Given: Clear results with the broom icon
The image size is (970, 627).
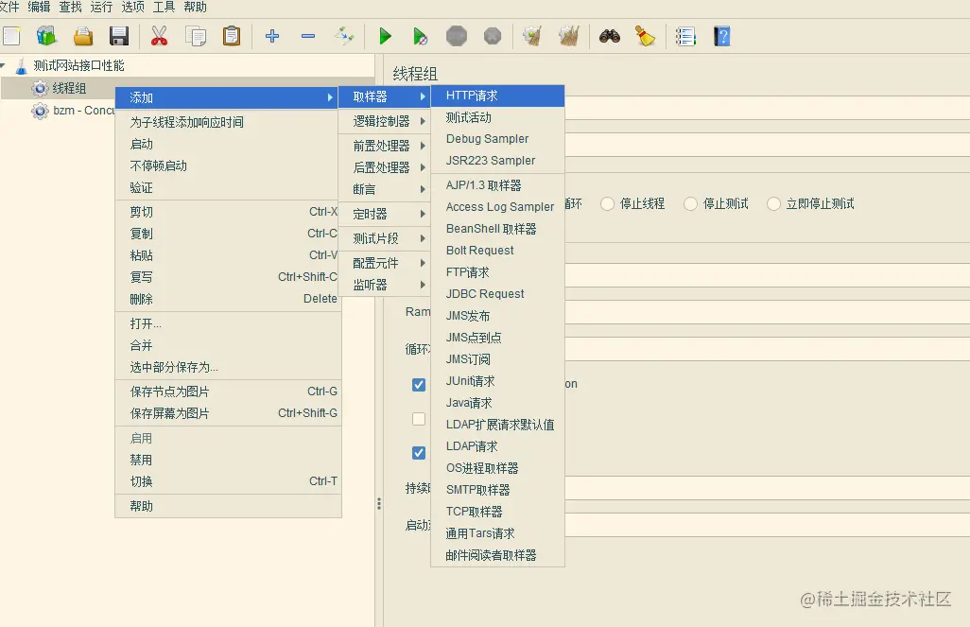Looking at the screenshot, I should 645,36.
